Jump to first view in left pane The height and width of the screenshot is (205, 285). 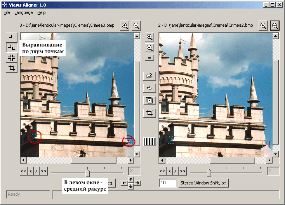[x=24, y=171]
